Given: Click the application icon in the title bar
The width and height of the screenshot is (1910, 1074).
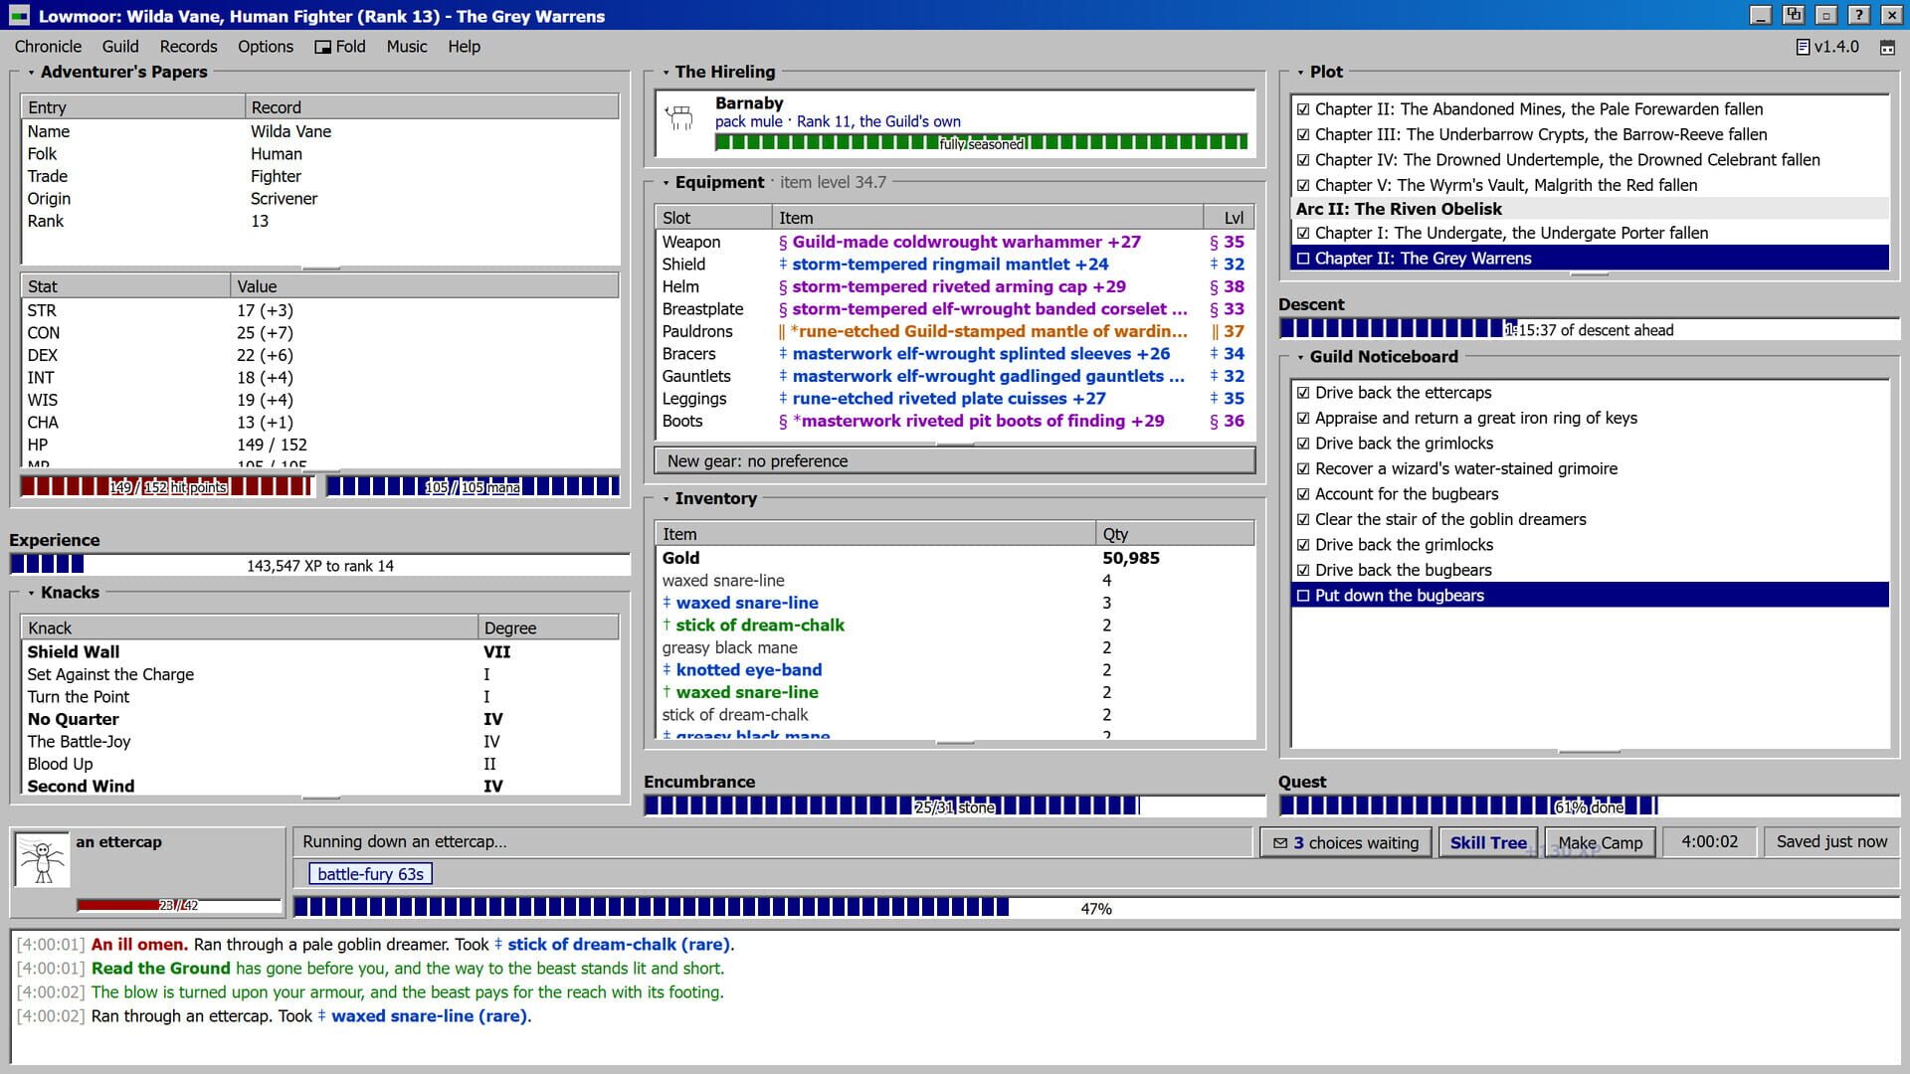Looking at the screenshot, I should click(x=19, y=16).
